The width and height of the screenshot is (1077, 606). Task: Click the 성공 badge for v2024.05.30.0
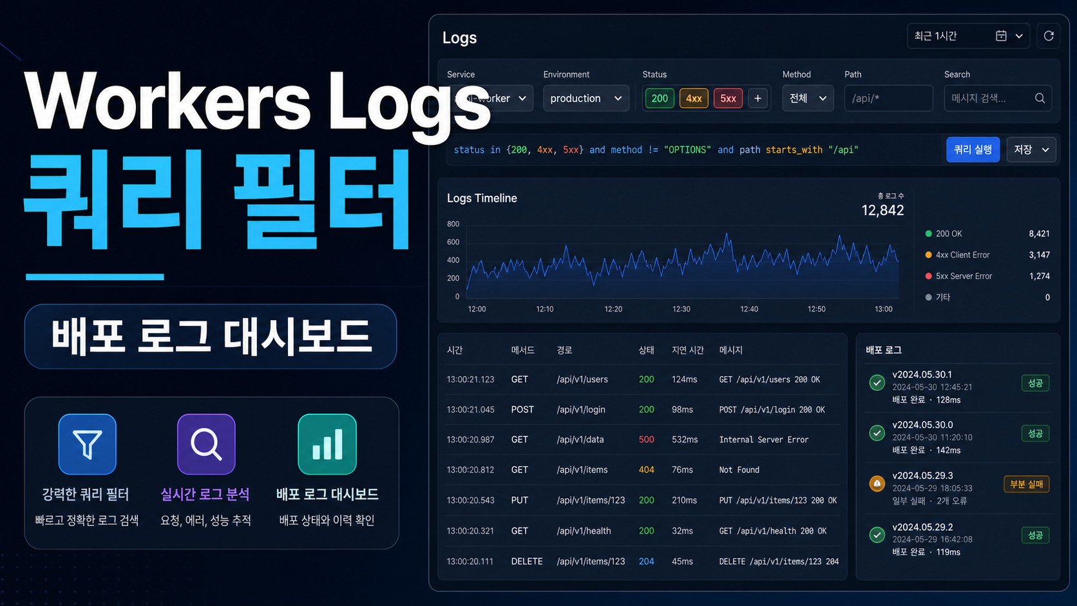pyautogui.click(x=1035, y=433)
